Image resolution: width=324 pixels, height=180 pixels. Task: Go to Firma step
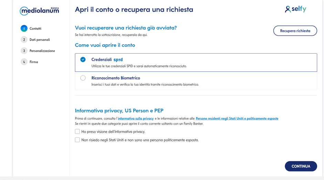coord(34,62)
